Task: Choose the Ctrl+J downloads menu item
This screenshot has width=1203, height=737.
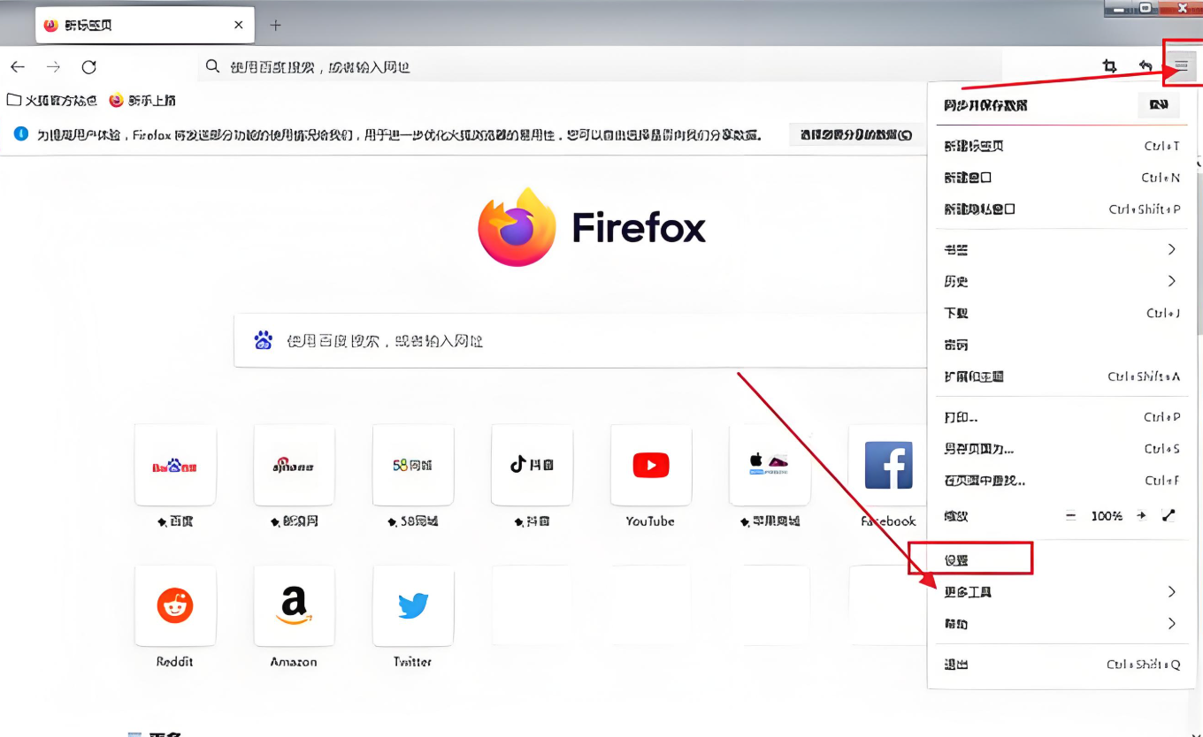Action: 1061,313
